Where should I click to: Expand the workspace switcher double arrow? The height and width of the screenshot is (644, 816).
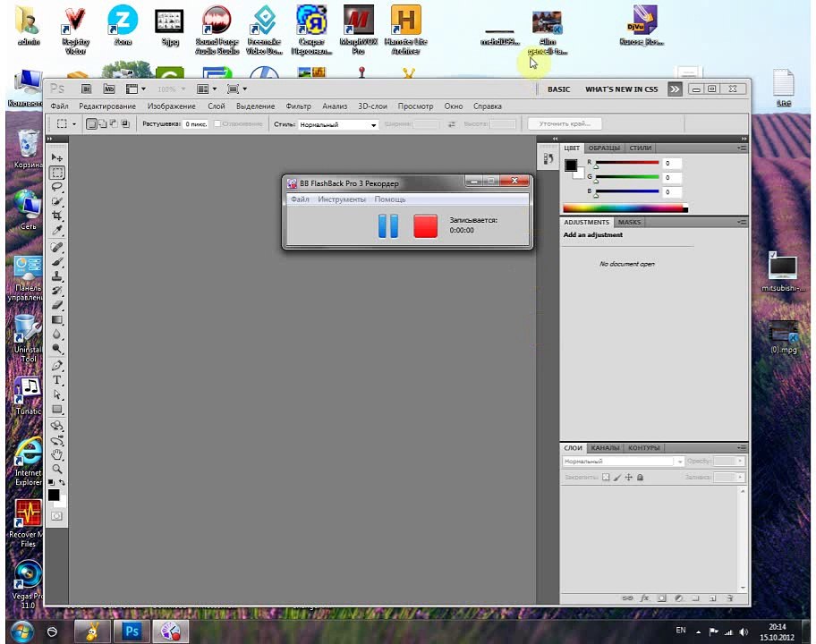[675, 89]
